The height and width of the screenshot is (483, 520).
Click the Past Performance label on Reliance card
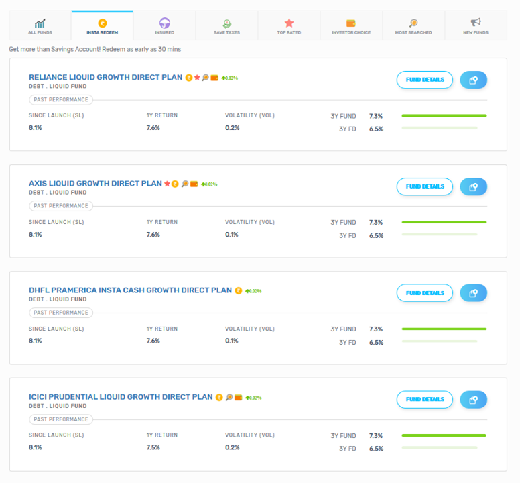pos(61,99)
